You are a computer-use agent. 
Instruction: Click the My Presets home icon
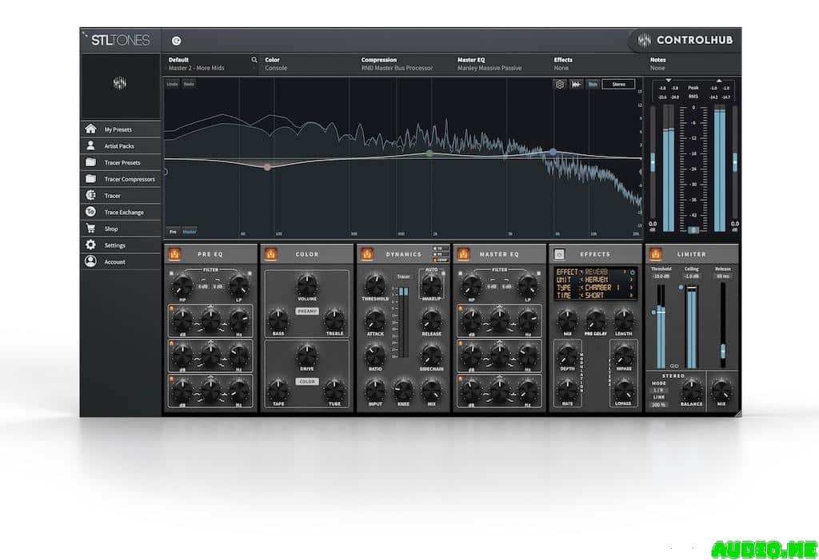pyautogui.click(x=90, y=129)
